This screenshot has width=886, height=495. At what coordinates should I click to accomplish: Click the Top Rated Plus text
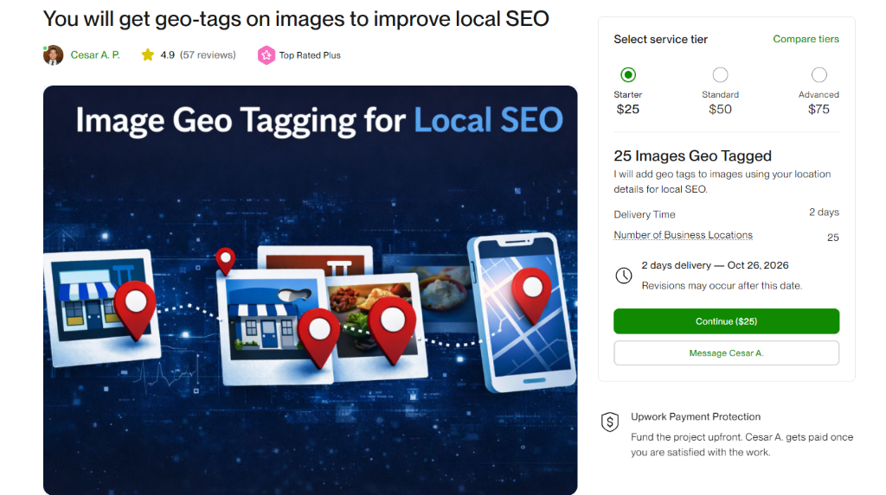(x=310, y=55)
